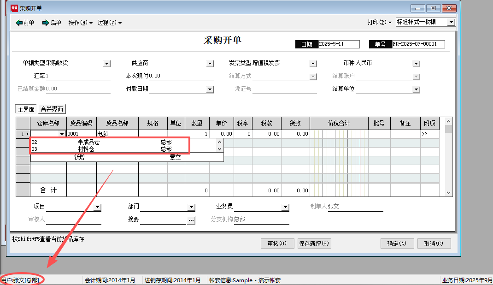The height and width of the screenshot is (285, 493).
Task: Open the 单据类型 dropdown arrow
Action: [106, 64]
